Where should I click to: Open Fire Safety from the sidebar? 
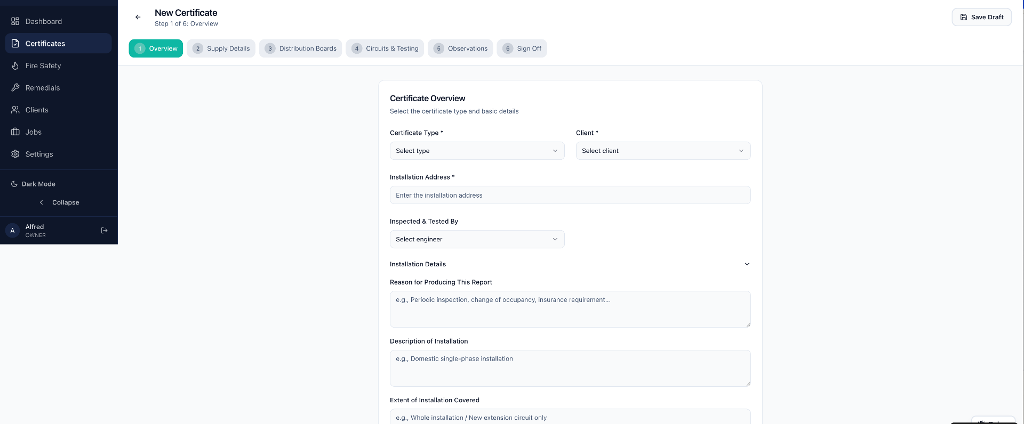coord(59,66)
